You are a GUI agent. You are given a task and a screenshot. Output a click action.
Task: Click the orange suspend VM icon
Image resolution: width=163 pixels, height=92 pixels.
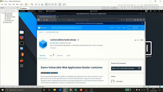(x=26, y=4)
